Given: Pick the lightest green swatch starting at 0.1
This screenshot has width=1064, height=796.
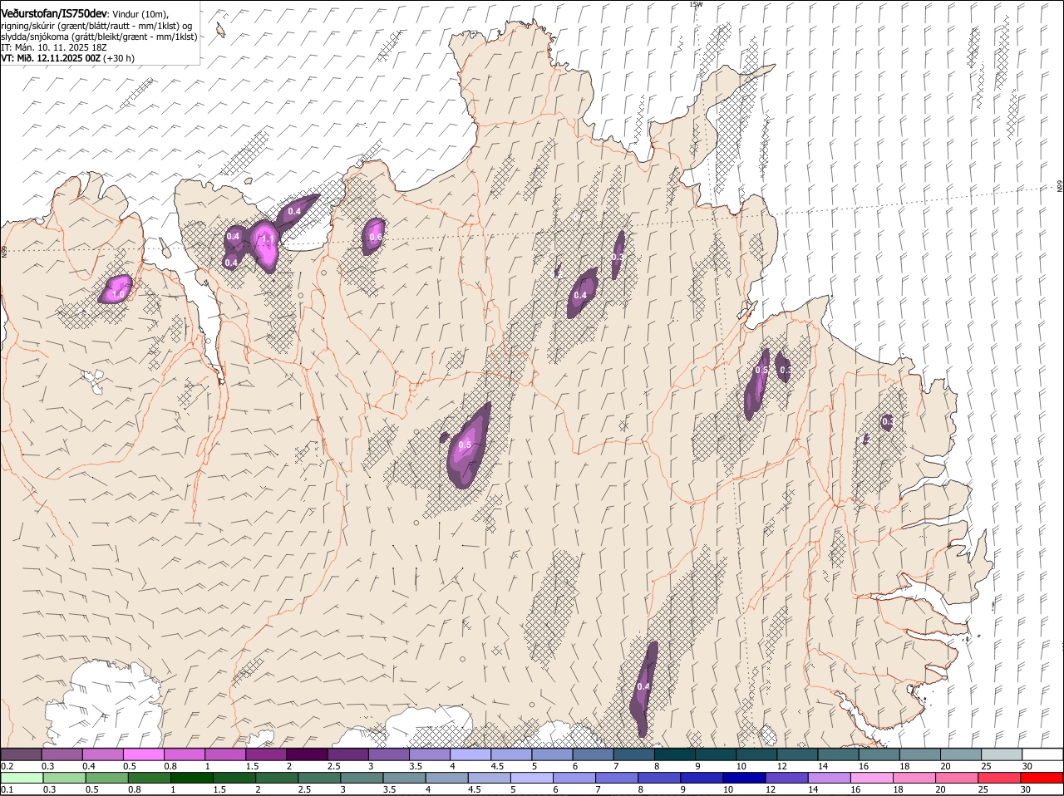Looking at the screenshot, I should [x=22, y=778].
